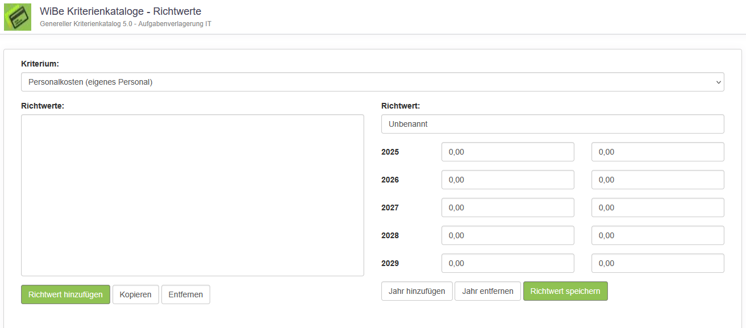Select the second 2026 value field
Image resolution: width=746 pixels, height=328 pixels.
click(x=657, y=180)
